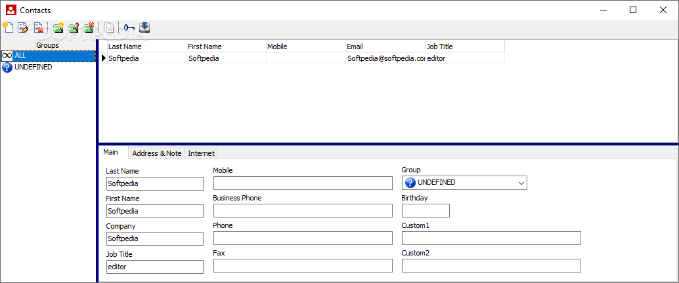Click the Business Phone input field
679x283 pixels.
pos(303,210)
